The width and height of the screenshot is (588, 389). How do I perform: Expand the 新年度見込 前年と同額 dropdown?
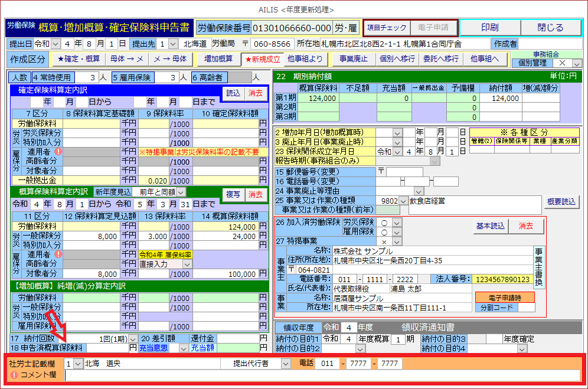click(181, 192)
